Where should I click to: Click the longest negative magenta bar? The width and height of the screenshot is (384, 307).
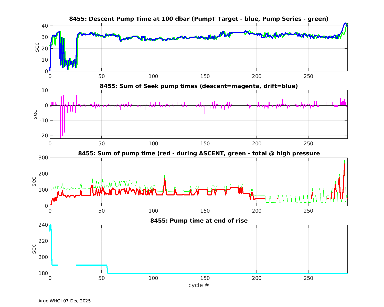pyautogui.click(x=60, y=122)
